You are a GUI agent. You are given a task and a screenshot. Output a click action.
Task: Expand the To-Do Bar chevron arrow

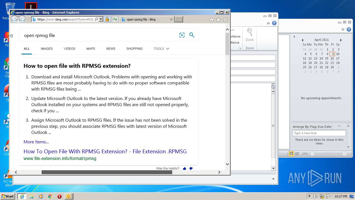[x=294, y=36]
